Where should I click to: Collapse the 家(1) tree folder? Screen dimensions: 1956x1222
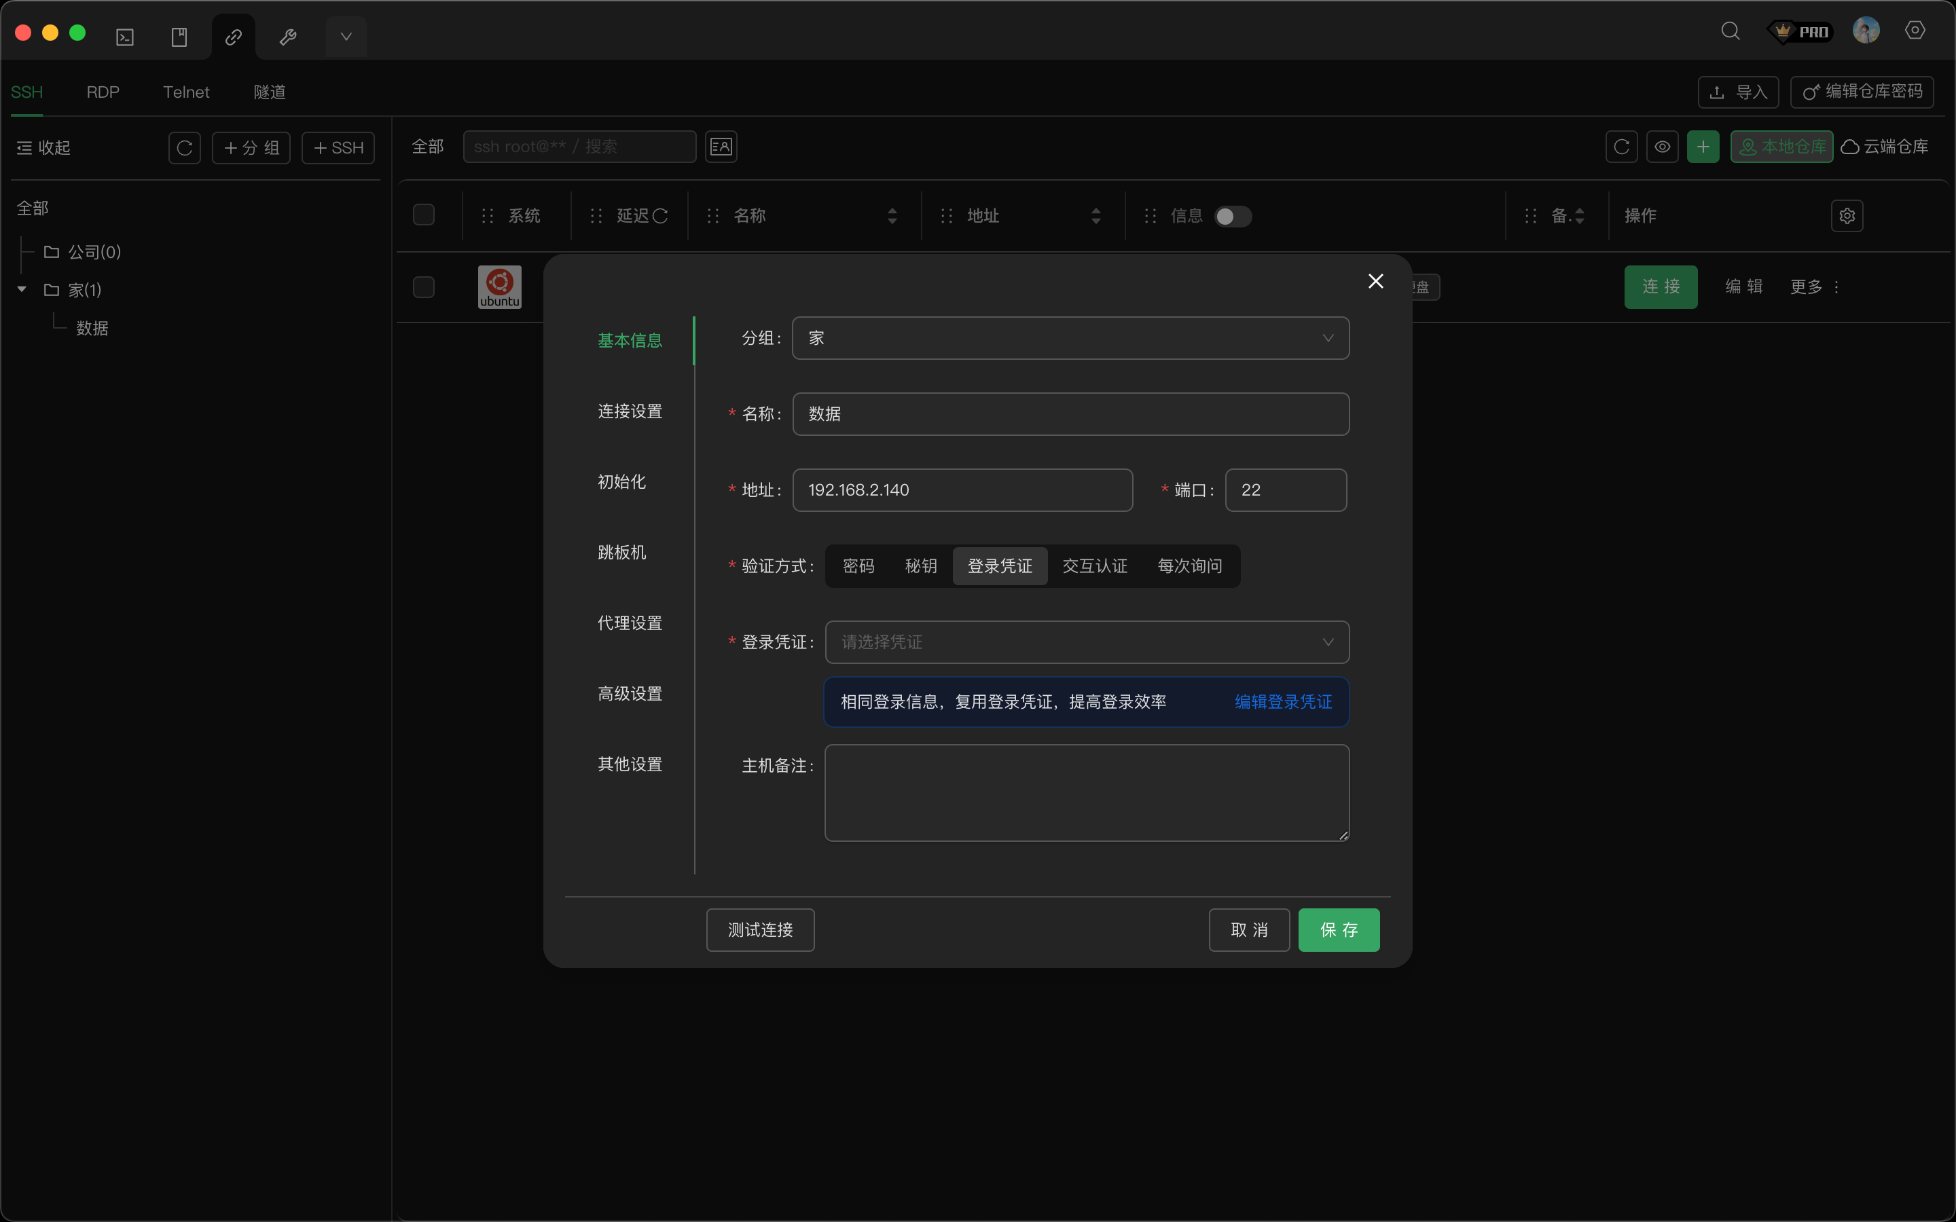(x=22, y=289)
